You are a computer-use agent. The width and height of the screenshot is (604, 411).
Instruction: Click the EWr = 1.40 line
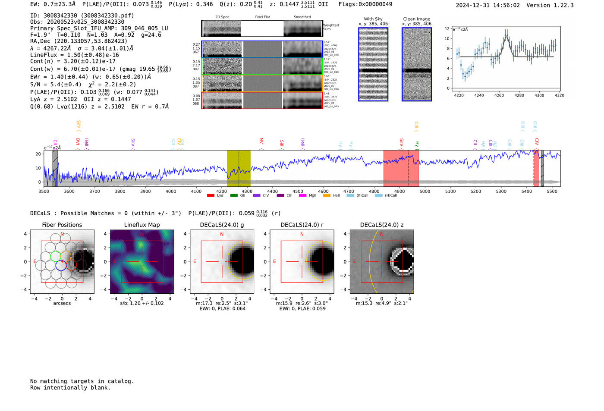click(91, 77)
